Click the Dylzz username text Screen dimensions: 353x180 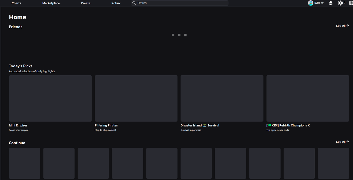pos(318,3)
